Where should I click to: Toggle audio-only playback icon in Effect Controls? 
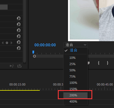click(12, 66)
